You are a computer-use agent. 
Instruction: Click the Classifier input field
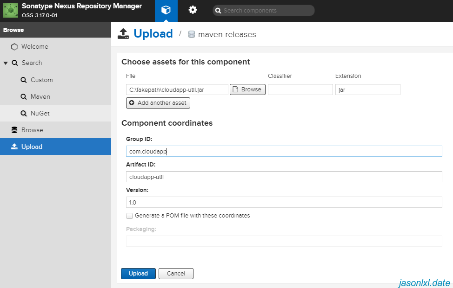pyautogui.click(x=300, y=90)
